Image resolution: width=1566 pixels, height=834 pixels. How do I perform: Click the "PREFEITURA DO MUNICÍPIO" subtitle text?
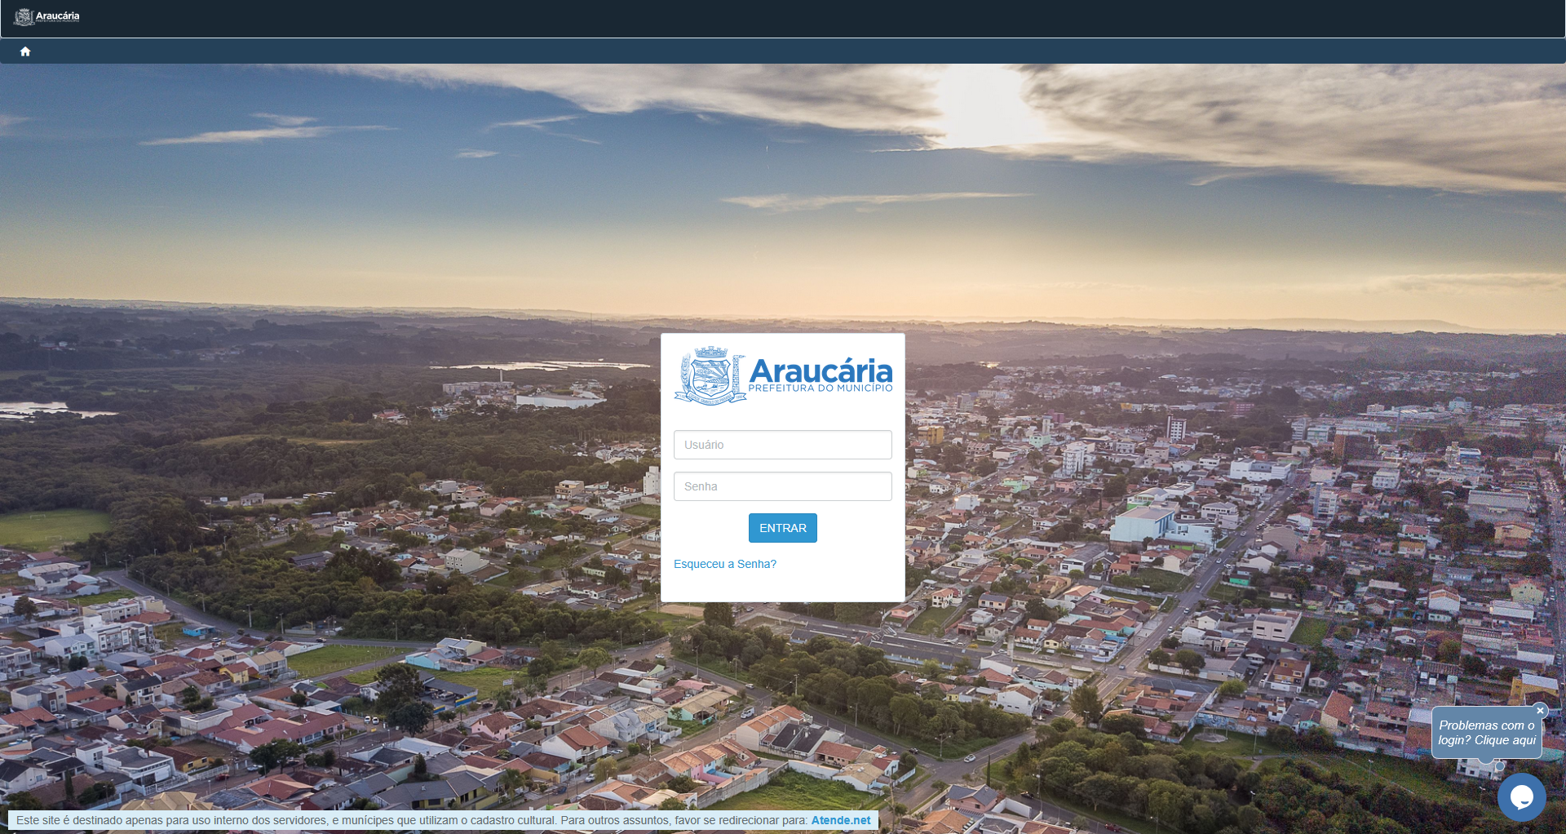821,388
